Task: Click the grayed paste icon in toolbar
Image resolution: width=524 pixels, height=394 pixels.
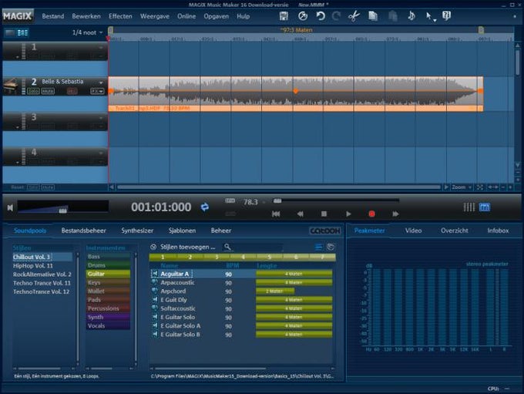Action: [x=393, y=15]
